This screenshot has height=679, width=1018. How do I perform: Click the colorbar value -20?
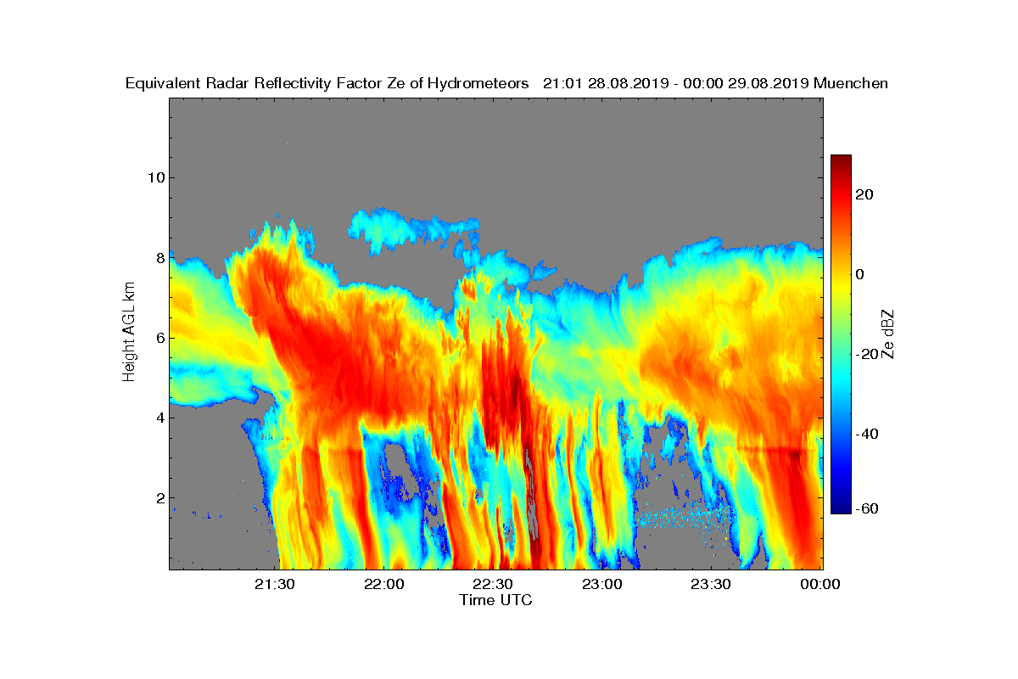pos(868,355)
